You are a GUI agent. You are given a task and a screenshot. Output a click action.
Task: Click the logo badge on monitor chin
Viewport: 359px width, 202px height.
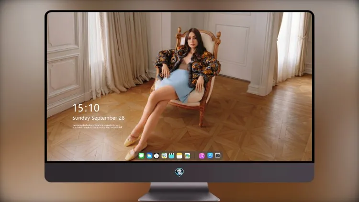coord(179,172)
